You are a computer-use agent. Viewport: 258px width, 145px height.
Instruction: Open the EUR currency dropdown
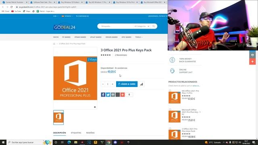tap(56, 16)
